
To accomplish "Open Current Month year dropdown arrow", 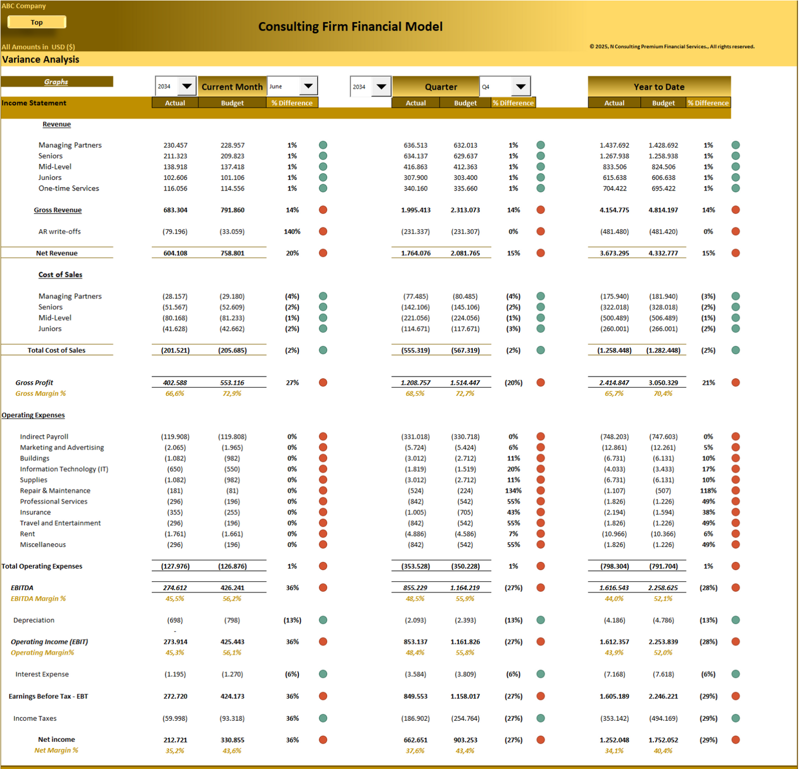I will 187,86.
